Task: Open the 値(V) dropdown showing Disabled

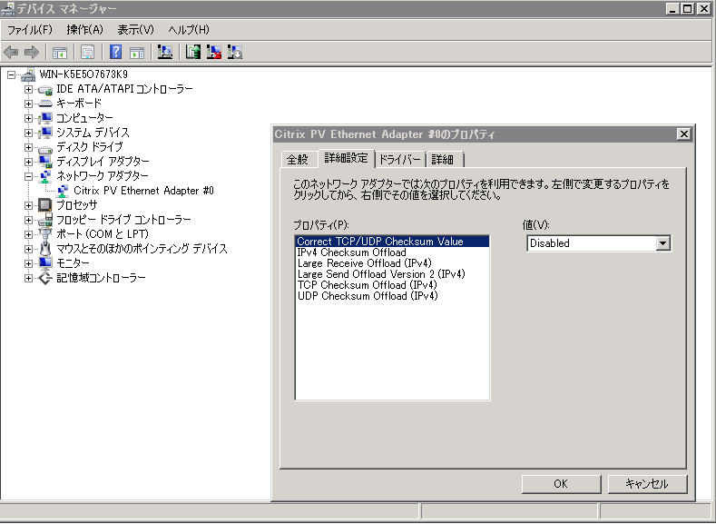Action: (x=599, y=243)
